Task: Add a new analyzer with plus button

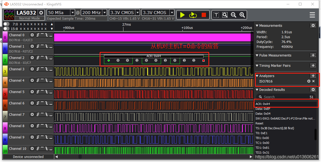Action: [313, 76]
